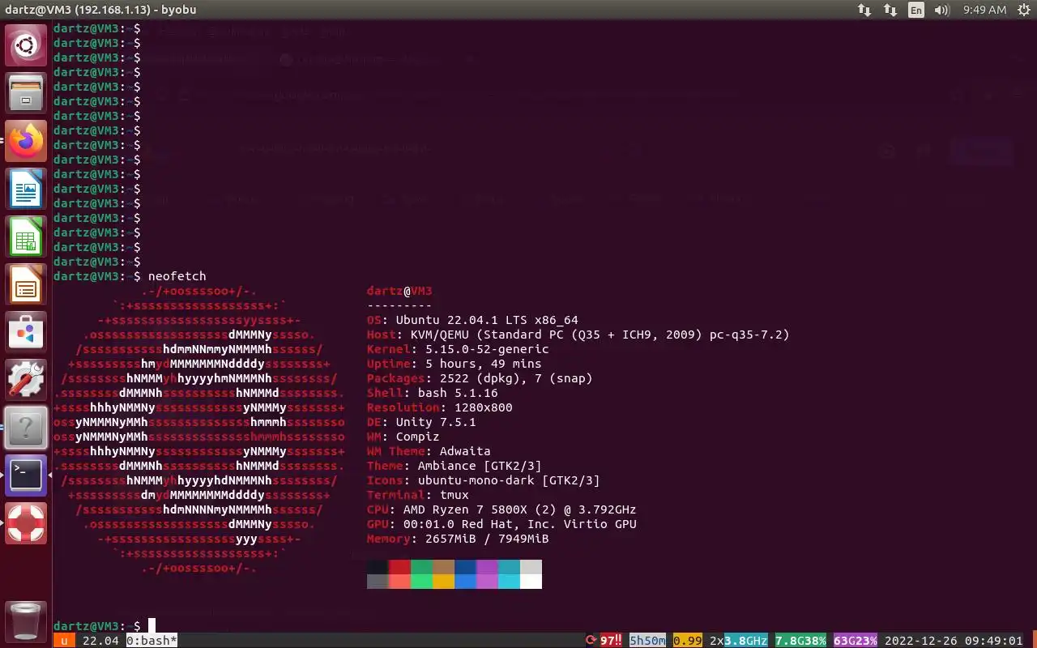Click the 'DE: Unity 7.5.1' line
This screenshot has width=1037, height=648.
click(421, 422)
